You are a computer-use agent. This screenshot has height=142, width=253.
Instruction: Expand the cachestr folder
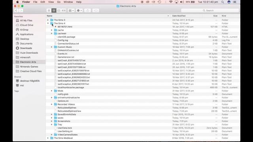[52, 34]
